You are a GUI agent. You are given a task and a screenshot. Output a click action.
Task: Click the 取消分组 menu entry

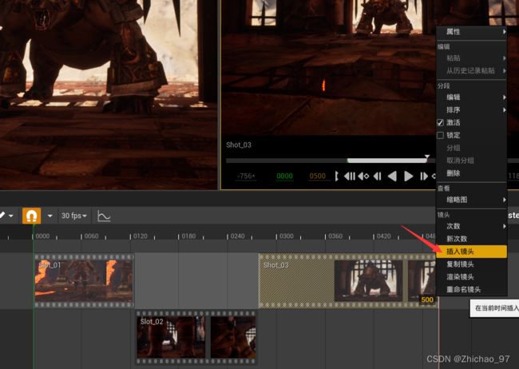tap(472, 161)
